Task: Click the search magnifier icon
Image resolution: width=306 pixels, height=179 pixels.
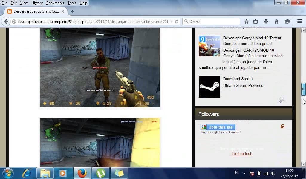Action: (x=186, y=21)
